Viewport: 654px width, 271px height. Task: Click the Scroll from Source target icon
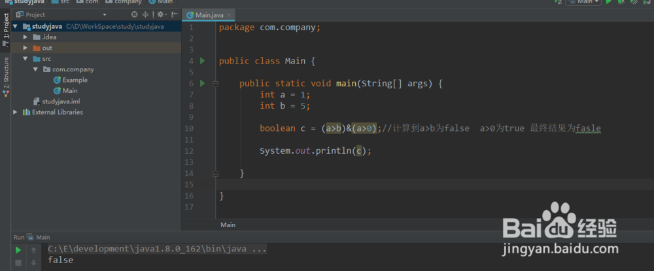[134, 14]
